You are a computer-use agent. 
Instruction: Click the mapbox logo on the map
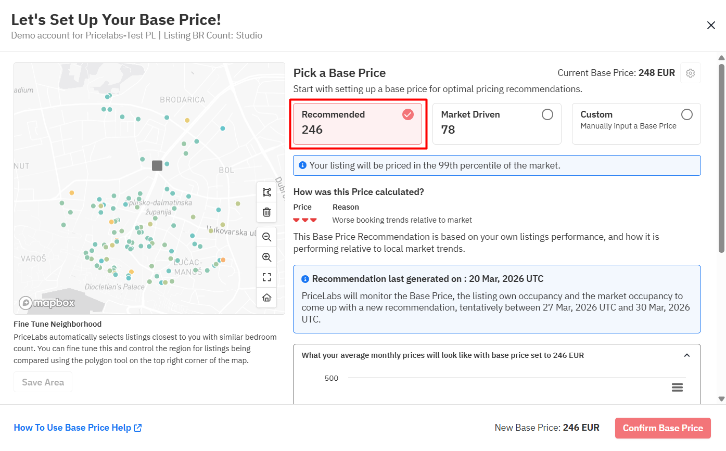point(47,303)
